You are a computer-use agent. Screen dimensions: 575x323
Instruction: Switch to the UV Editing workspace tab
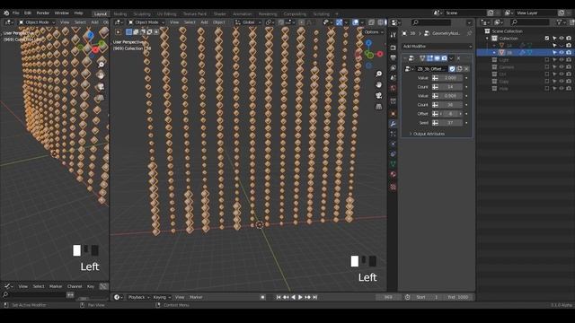tap(167, 14)
